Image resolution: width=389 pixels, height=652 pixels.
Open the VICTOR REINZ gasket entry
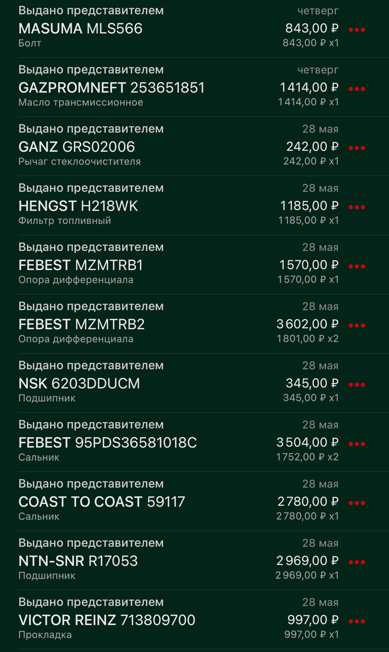(x=107, y=620)
